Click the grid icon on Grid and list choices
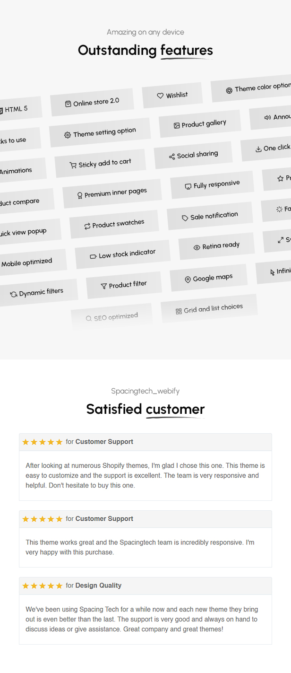The height and width of the screenshot is (673, 291). [x=179, y=311]
